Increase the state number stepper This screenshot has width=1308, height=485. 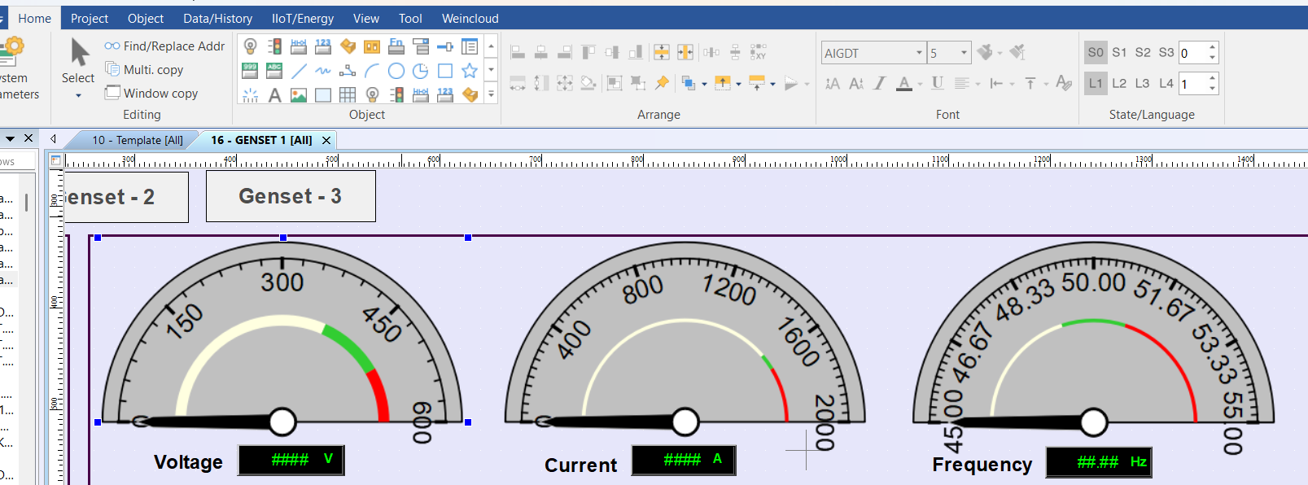click(x=1212, y=48)
